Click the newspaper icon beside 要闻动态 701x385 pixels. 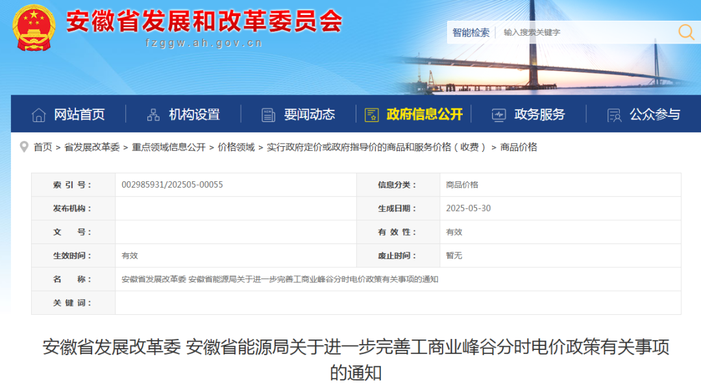pyautogui.click(x=268, y=115)
